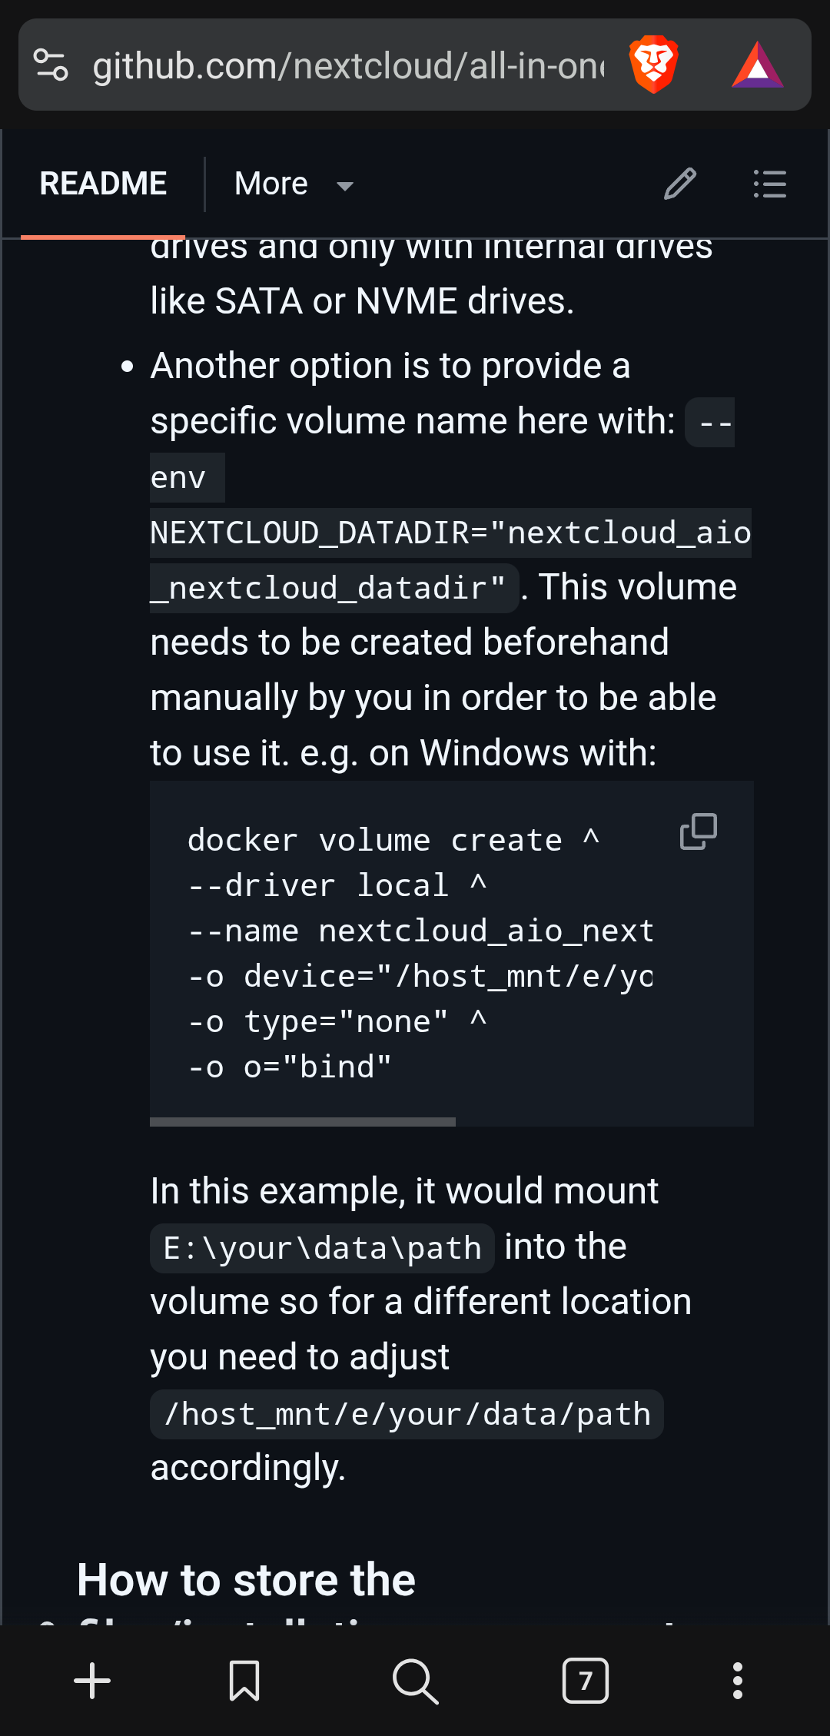Click the NEXTCLOUD_DATADIR inline code text
Image resolution: width=830 pixels, height=1736 pixels.
point(450,533)
